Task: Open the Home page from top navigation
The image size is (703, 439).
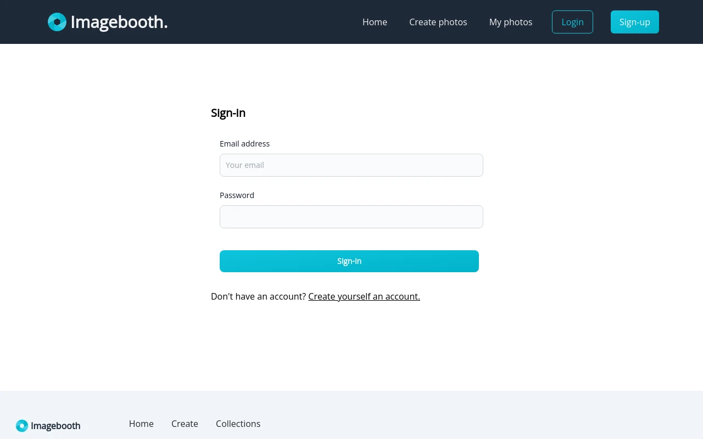Action: point(375,22)
